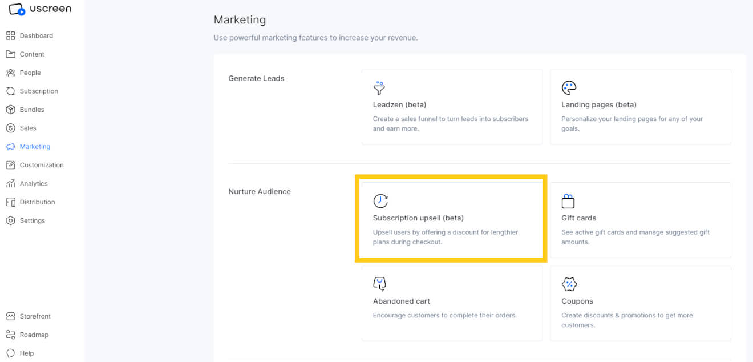Click the 'Nurture Audience' section label
This screenshot has width=753, height=362.
260,191
